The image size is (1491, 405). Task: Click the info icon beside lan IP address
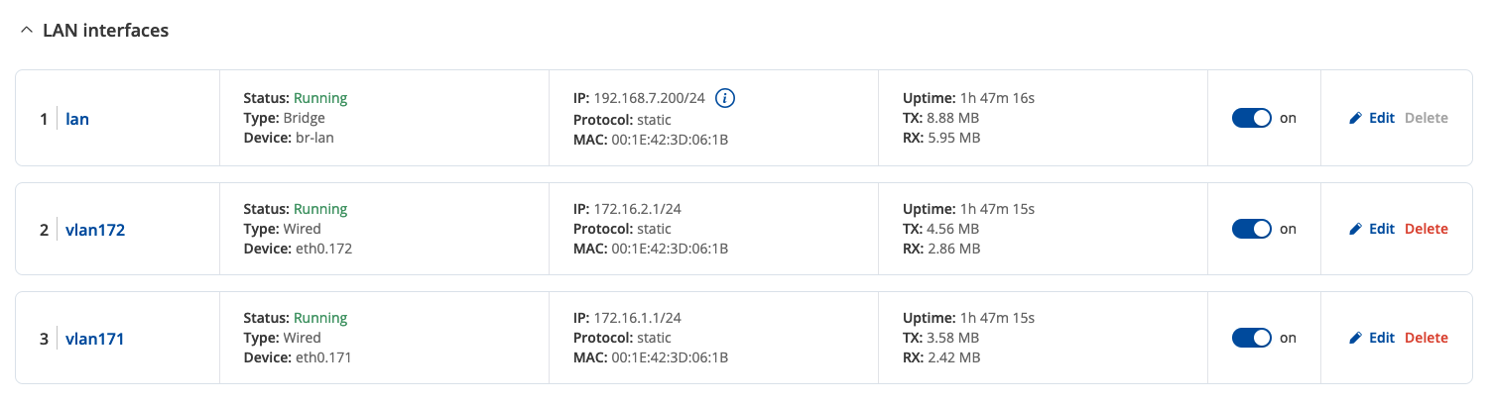pyautogui.click(x=725, y=98)
